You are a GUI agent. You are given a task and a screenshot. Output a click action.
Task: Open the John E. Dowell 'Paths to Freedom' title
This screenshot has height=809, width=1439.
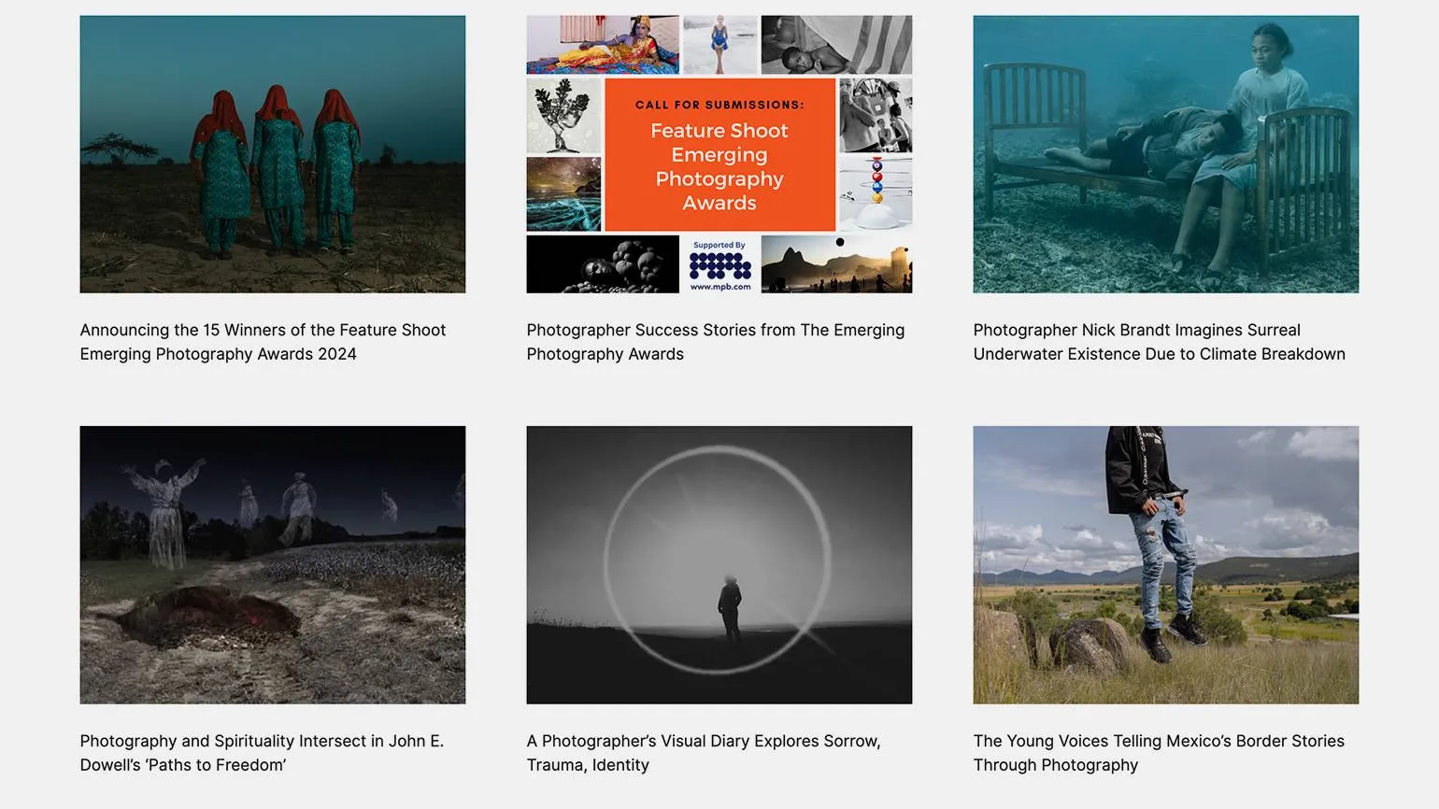click(x=262, y=753)
